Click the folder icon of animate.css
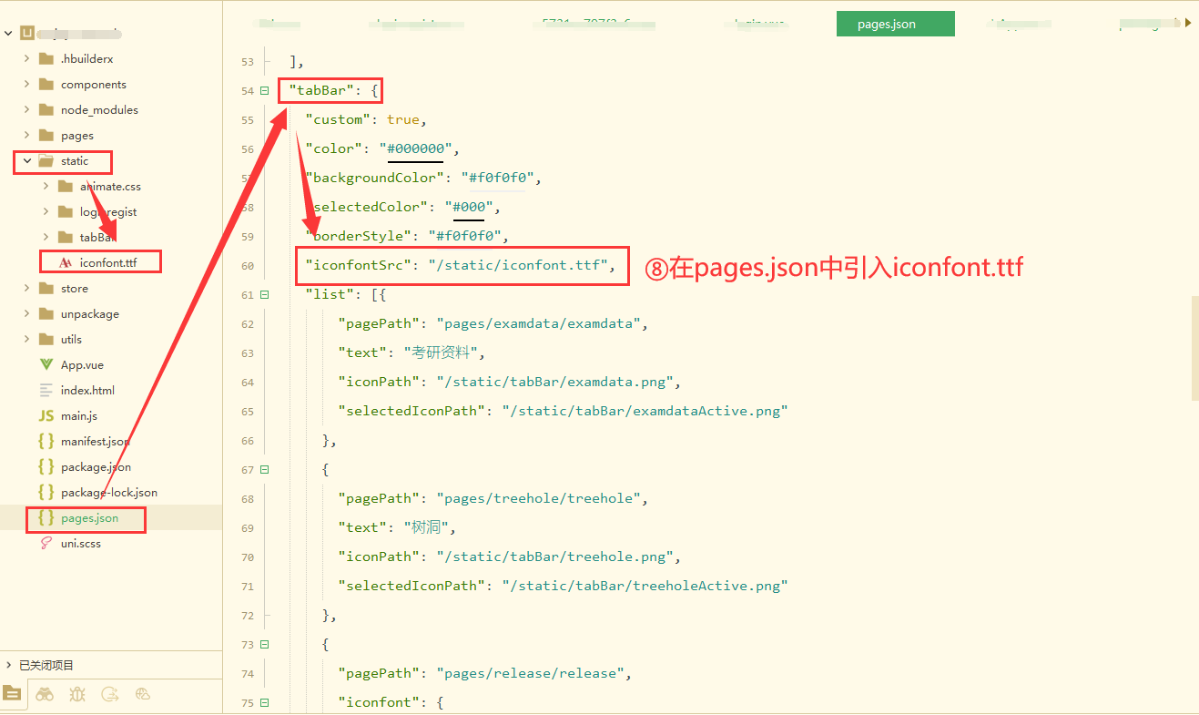 click(x=65, y=186)
